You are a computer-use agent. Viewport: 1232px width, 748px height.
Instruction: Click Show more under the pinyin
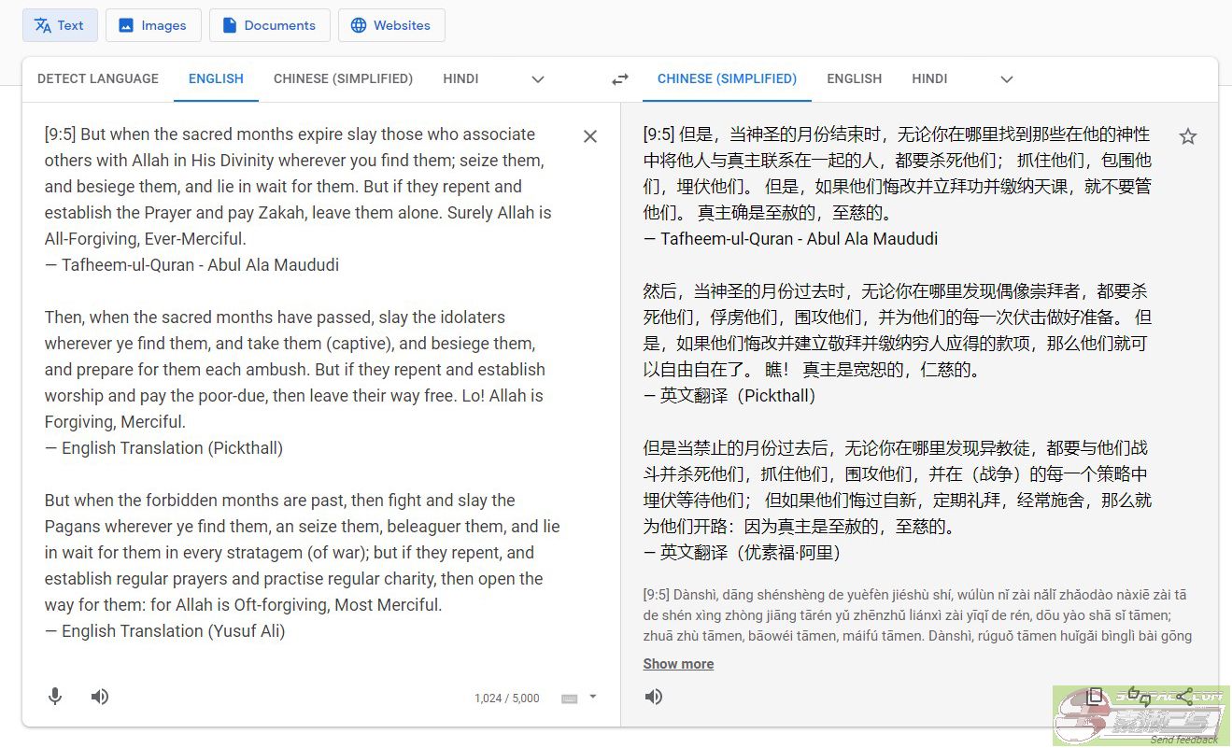[678, 664]
